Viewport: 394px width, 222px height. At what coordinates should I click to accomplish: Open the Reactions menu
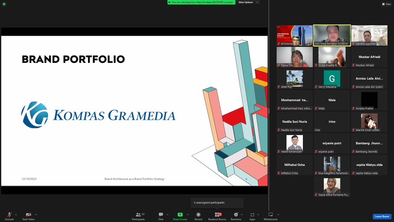pos(236,216)
